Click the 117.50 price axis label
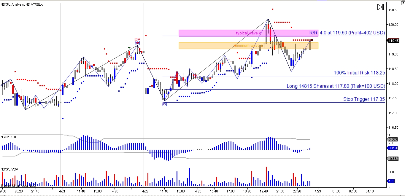Image resolution: width=405 pixels, height=196 pixels. coord(393,98)
